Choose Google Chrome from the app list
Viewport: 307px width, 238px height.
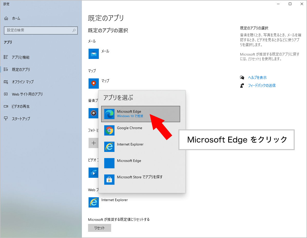[x=141, y=130]
